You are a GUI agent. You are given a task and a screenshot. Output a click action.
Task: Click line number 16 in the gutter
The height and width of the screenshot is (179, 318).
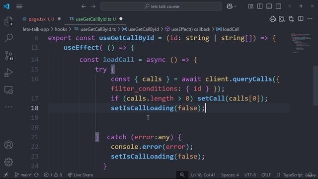[35, 79]
